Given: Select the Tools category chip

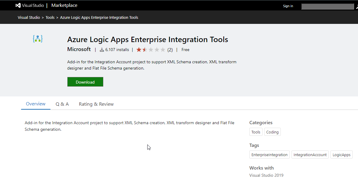Looking at the screenshot, I should pos(256,132).
